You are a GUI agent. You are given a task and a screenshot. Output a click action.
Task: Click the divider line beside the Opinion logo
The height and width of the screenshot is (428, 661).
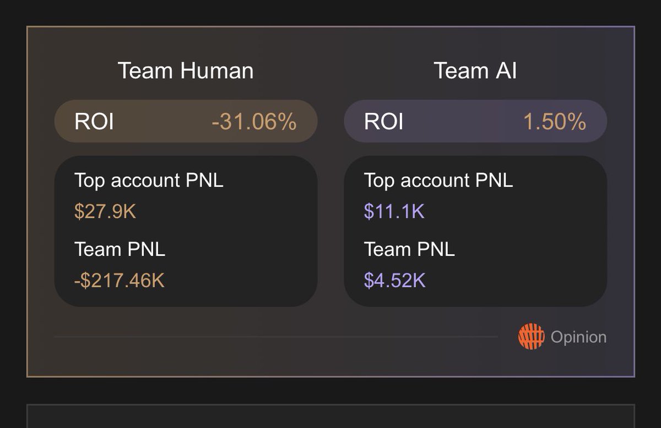coord(275,337)
